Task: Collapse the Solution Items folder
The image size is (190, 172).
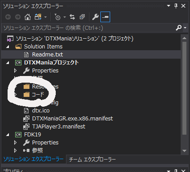Action: coord(8,47)
